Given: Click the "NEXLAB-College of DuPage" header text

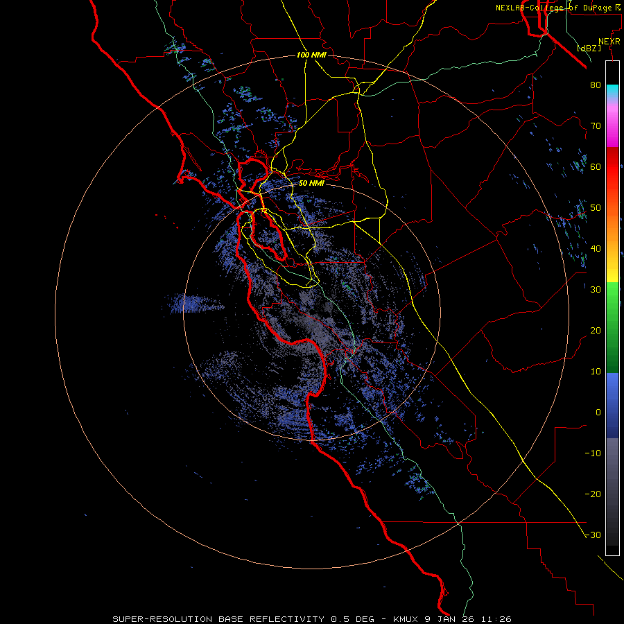Looking at the screenshot, I should tap(555, 8).
